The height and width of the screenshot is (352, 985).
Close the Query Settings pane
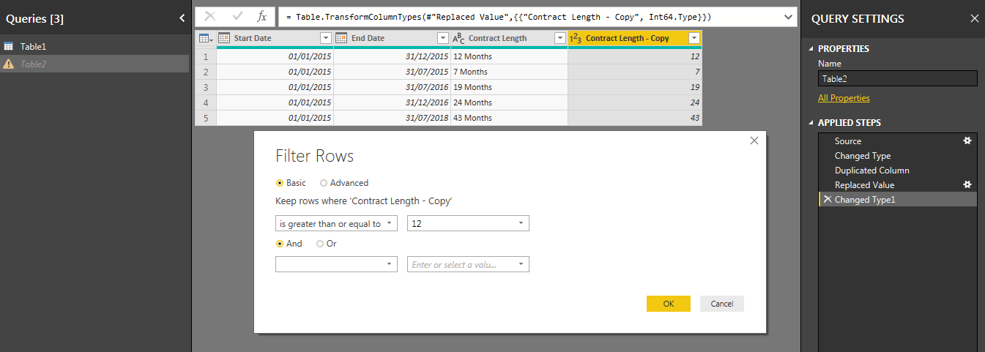coord(974,18)
